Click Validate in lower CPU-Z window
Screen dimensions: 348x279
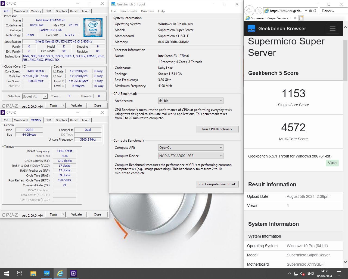click(x=76, y=214)
